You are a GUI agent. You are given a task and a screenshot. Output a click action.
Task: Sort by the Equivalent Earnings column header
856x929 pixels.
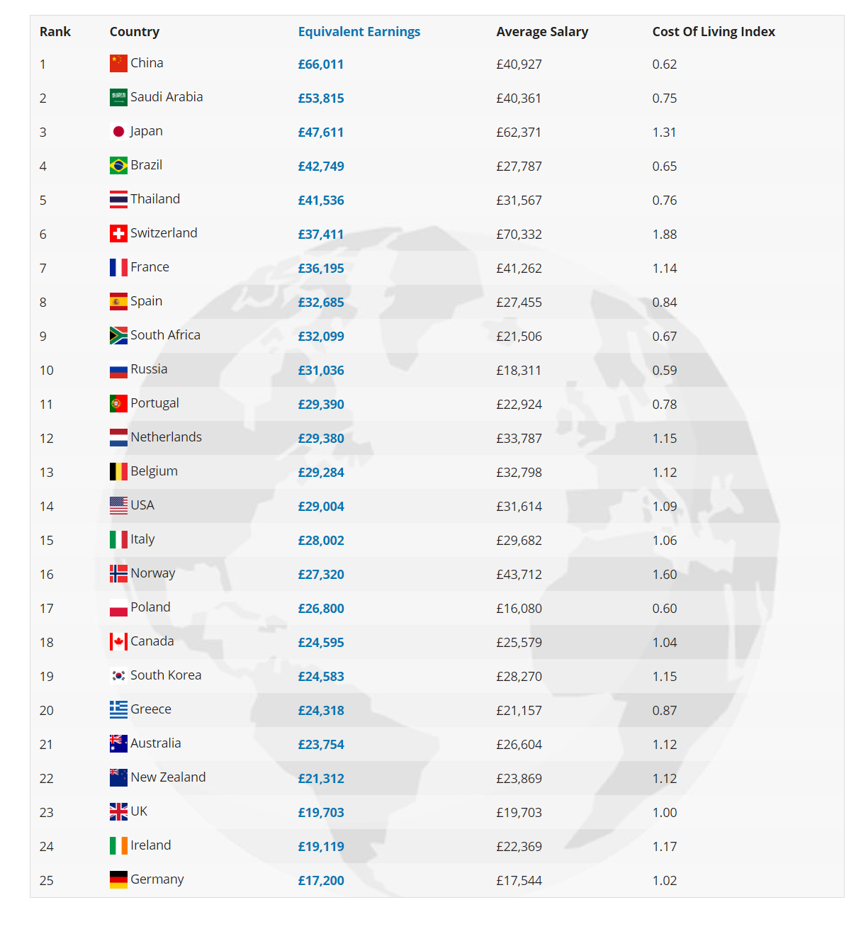coord(359,32)
